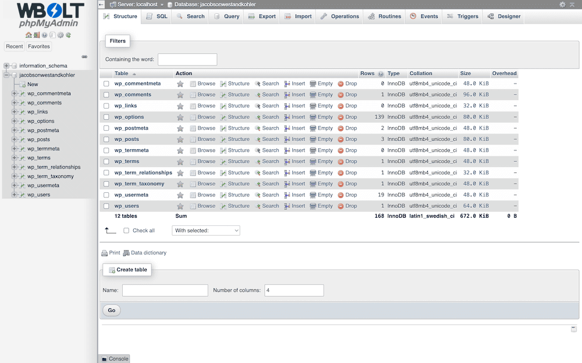This screenshot has height=363, width=582.
Task: Enable the Check all checkbox
Action: (x=126, y=231)
